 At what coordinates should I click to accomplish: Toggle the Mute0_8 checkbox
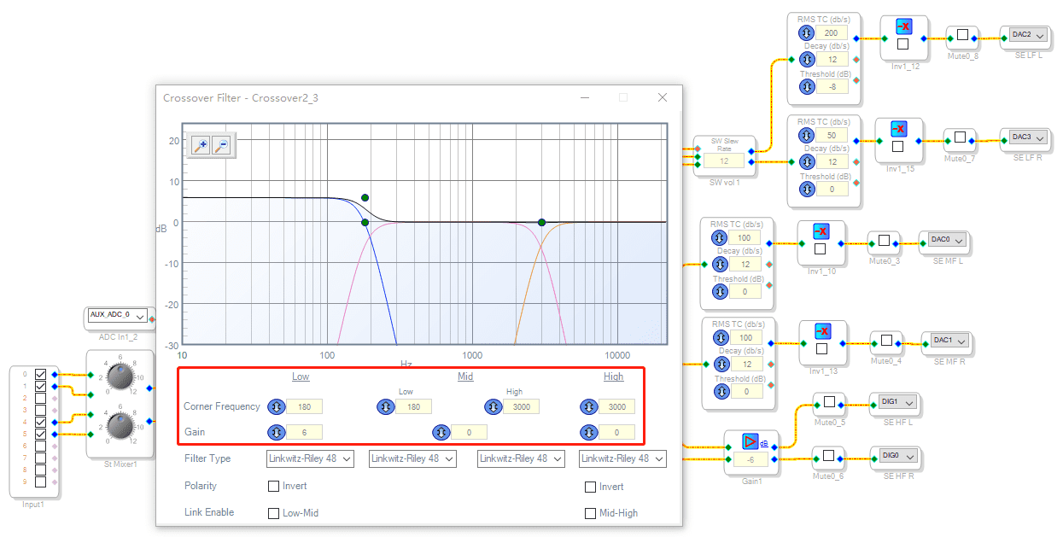pyautogui.click(x=962, y=35)
